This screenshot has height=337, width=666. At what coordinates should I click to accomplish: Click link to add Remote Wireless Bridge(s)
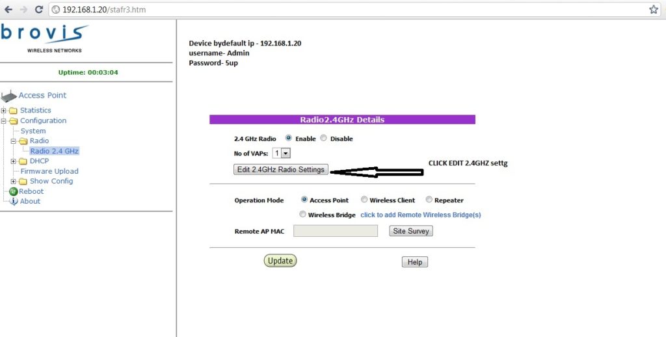tap(420, 215)
